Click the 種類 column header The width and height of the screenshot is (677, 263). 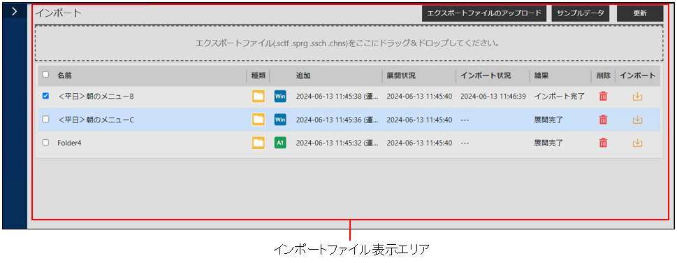[x=259, y=76]
